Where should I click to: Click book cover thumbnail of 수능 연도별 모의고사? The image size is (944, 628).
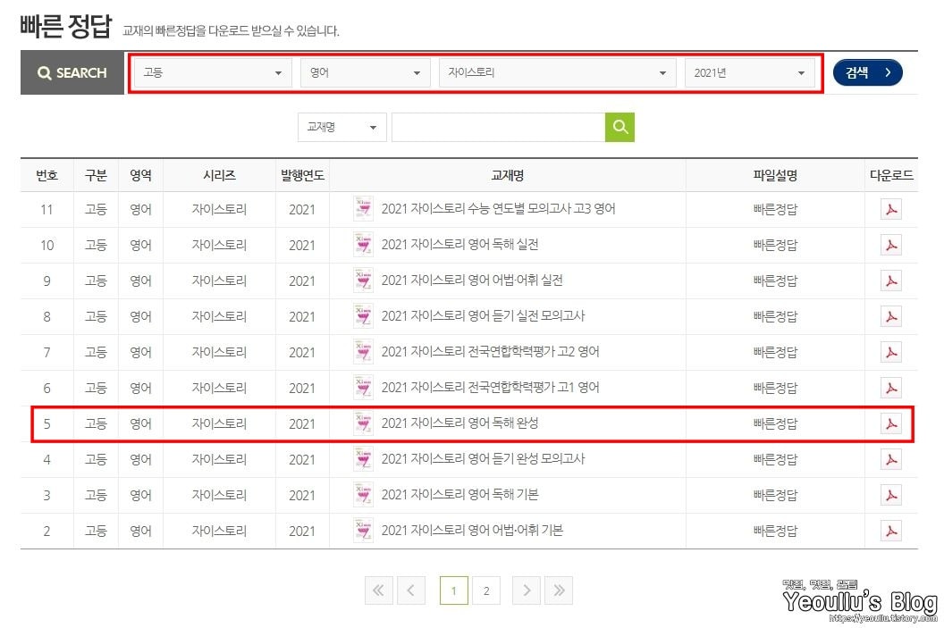(x=363, y=209)
